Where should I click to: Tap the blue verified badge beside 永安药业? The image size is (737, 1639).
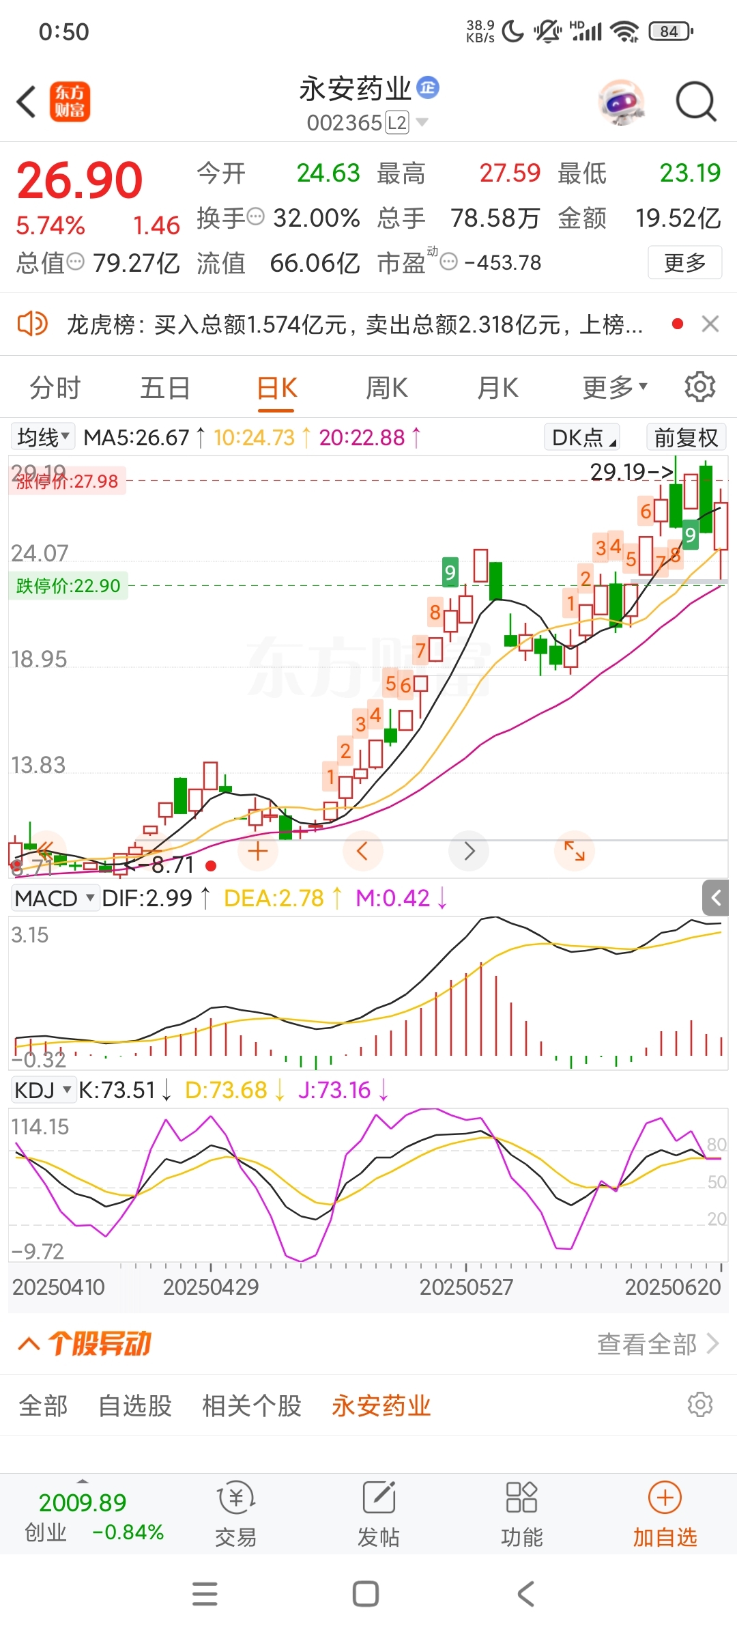[x=428, y=87]
